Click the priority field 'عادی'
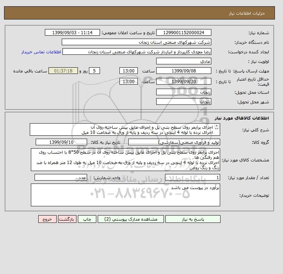Viewport: 283px width, 274px height. 184,61
